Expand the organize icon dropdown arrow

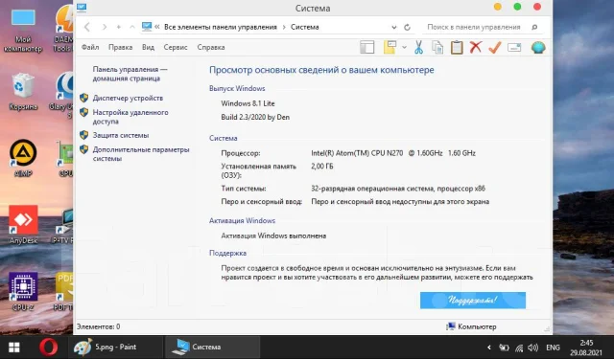[x=404, y=47]
